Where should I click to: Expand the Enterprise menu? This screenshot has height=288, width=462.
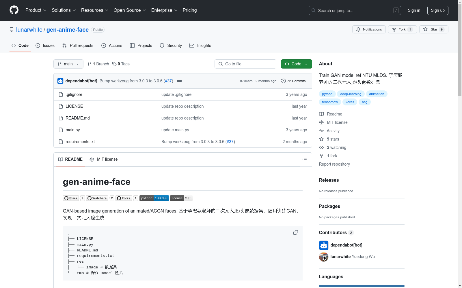click(x=164, y=10)
